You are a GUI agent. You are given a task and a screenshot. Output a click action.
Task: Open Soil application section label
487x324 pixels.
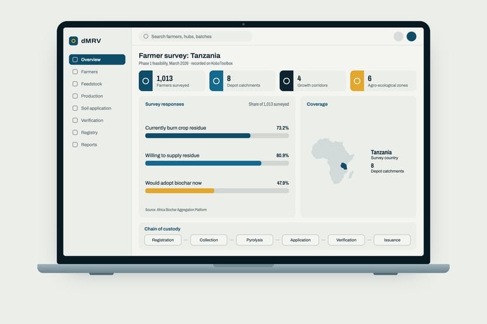[x=96, y=108]
